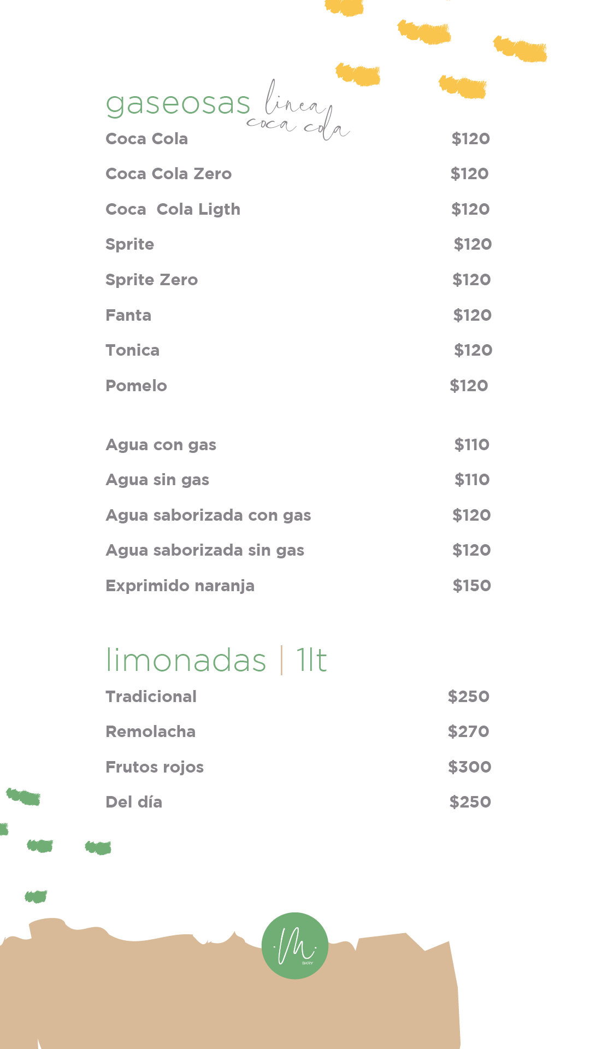Choose the Tradicional limonada

(151, 697)
